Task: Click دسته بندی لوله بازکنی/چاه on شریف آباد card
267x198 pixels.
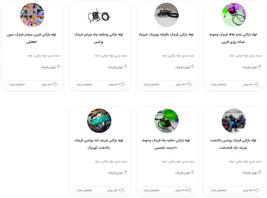Action: click(111, 161)
